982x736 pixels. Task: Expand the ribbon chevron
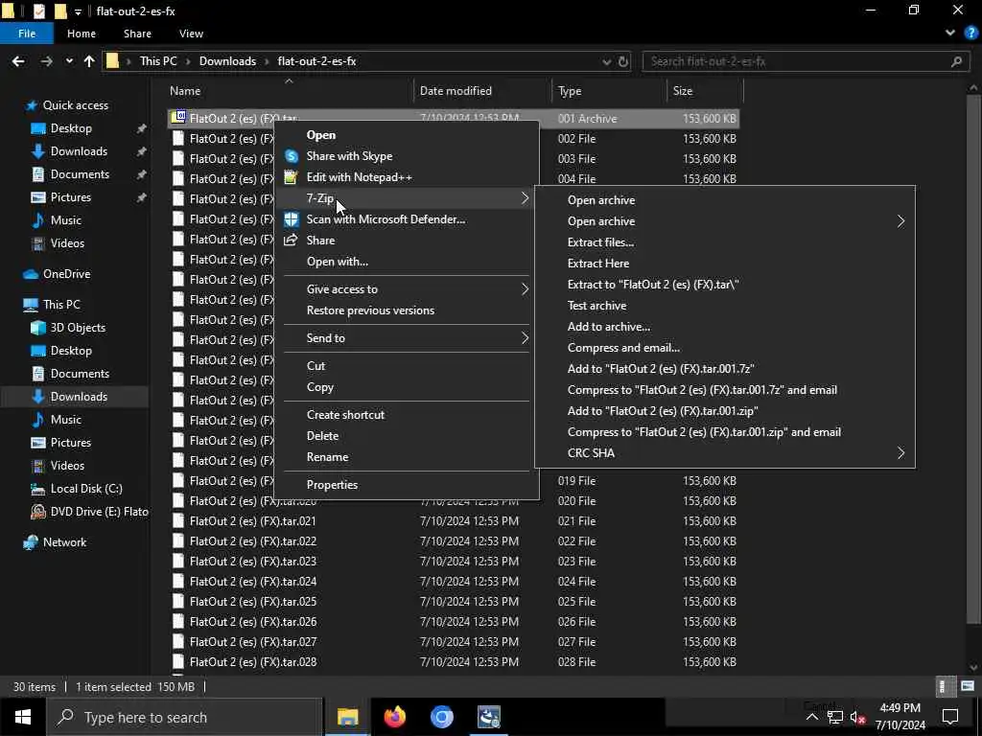click(x=950, y=34)
